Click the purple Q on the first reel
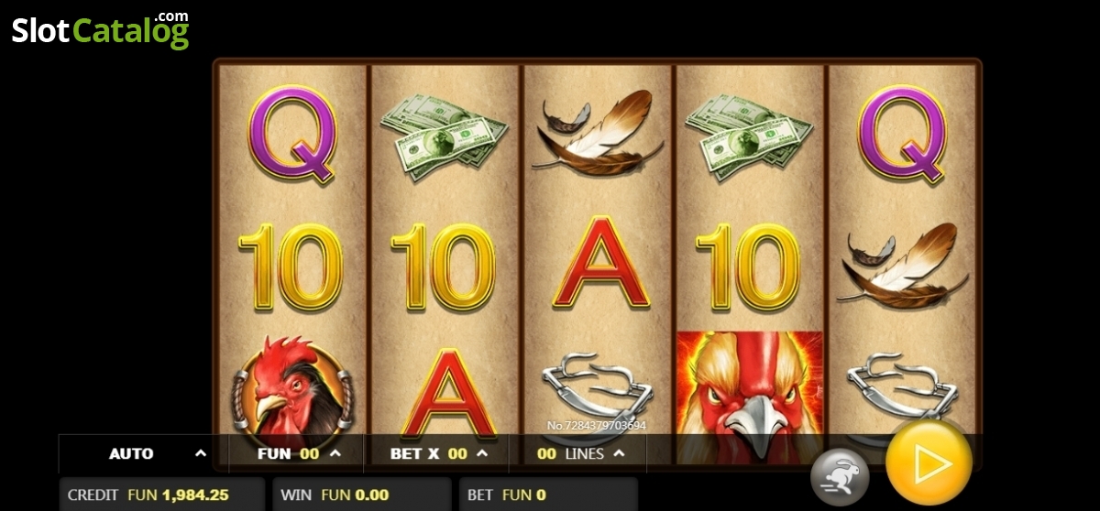The width and height of the screenshot is (1100, 511). [x=292, y=135]
